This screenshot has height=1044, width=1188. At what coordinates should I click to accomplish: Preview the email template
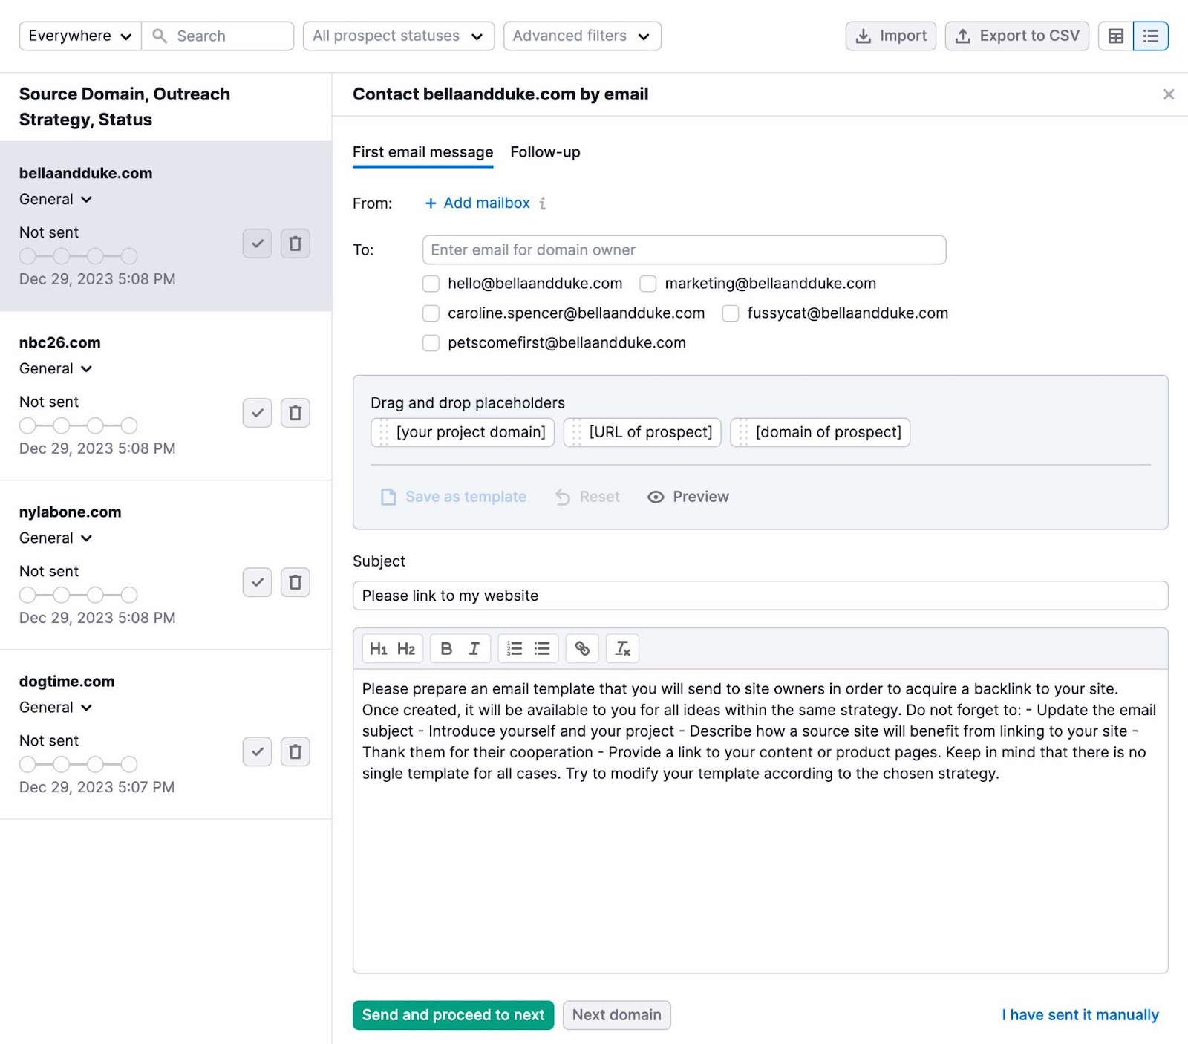687,496
